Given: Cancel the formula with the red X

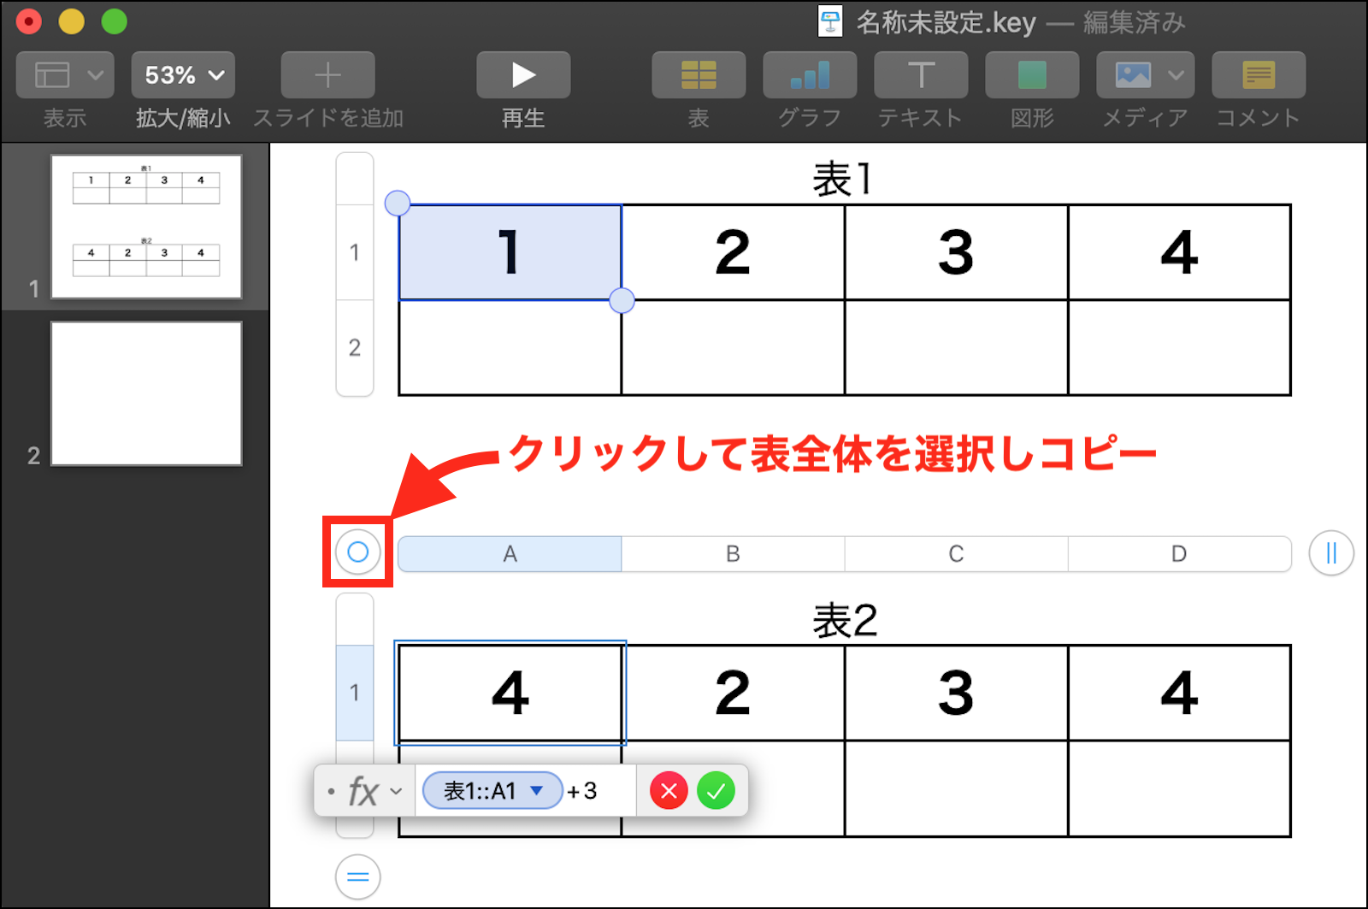Looking at the screenshot, I should pos(669,791).
